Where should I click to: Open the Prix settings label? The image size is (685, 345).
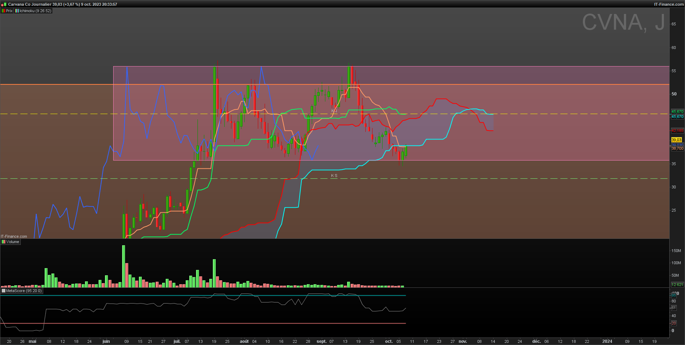9,11
